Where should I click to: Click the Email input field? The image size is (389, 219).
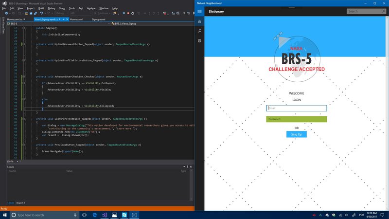[296, 108]
